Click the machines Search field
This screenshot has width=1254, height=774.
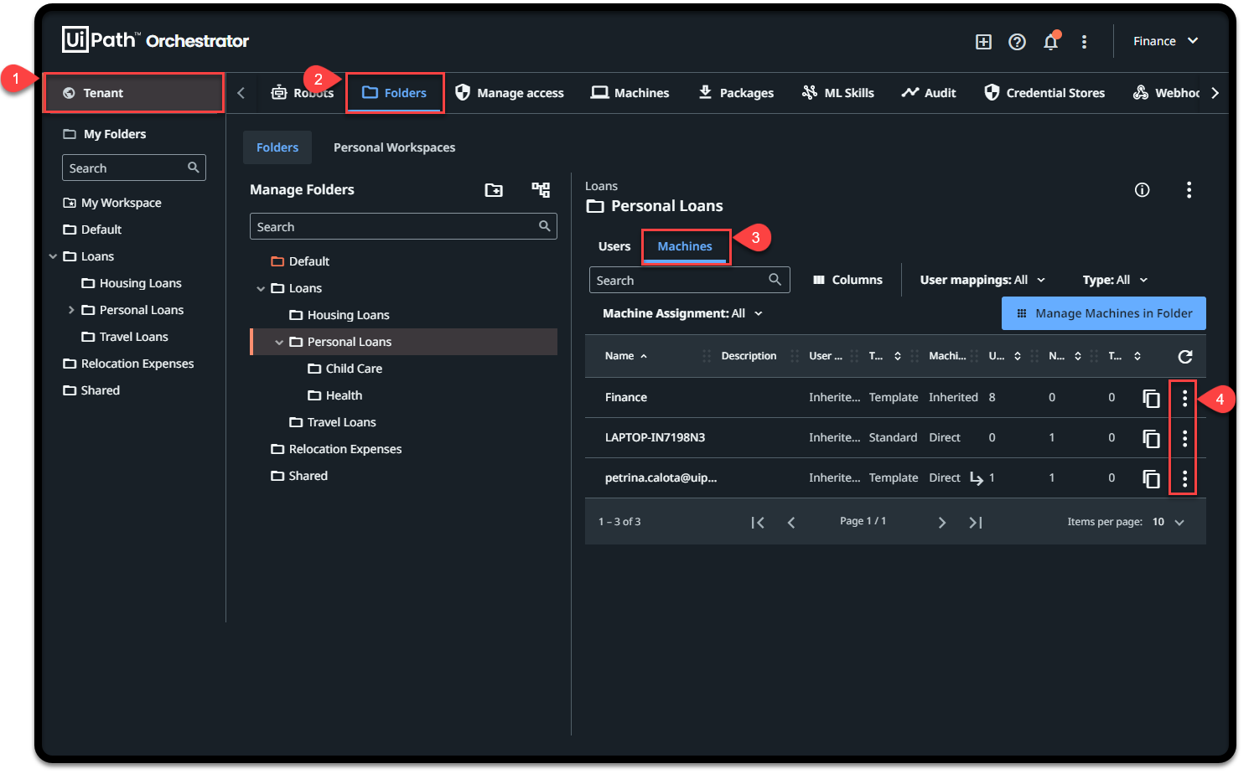point(689,280)
